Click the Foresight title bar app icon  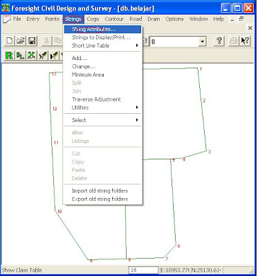6,8
